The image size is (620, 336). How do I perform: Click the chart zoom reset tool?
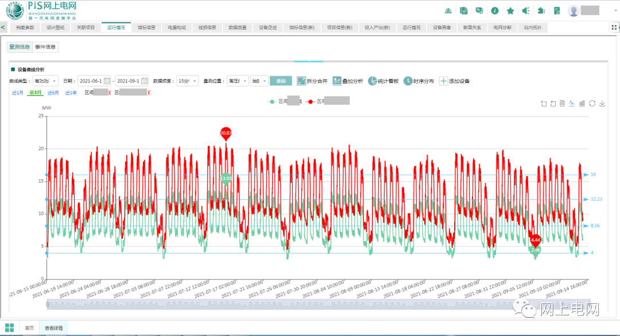(553, 104)
